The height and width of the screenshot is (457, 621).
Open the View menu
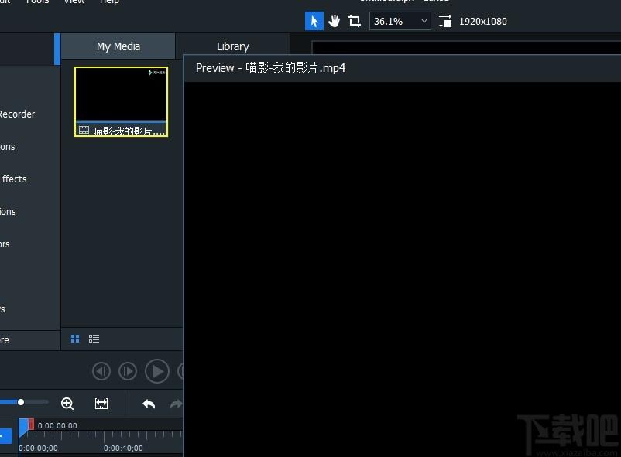pyautogui.click(x=74, y=2)
